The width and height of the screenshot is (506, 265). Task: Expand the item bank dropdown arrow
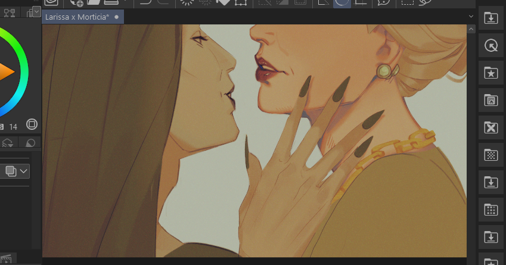pyautogui.click(x=36, y=12)
